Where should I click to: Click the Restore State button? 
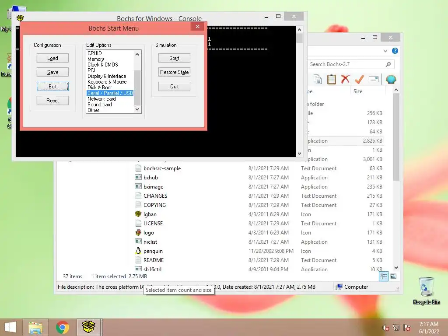[x=174, y=72]
